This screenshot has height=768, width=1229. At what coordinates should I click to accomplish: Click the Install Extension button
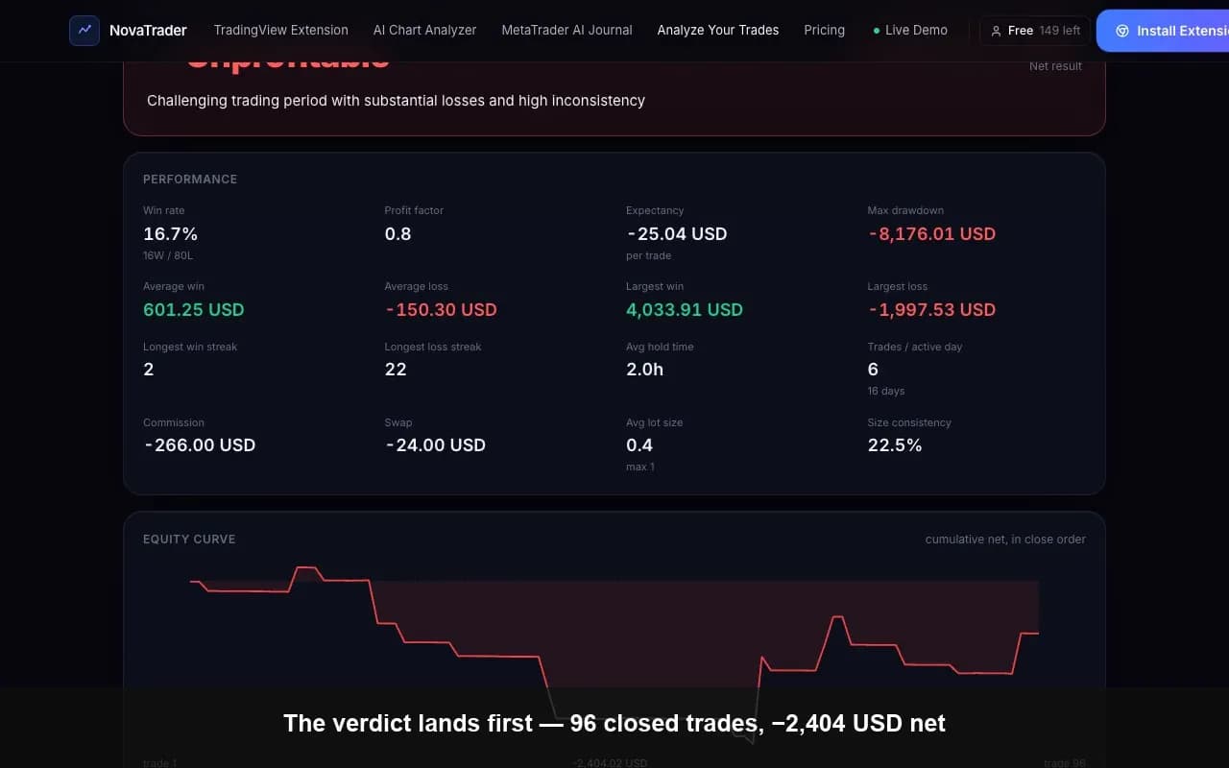tap(1163, 31)
